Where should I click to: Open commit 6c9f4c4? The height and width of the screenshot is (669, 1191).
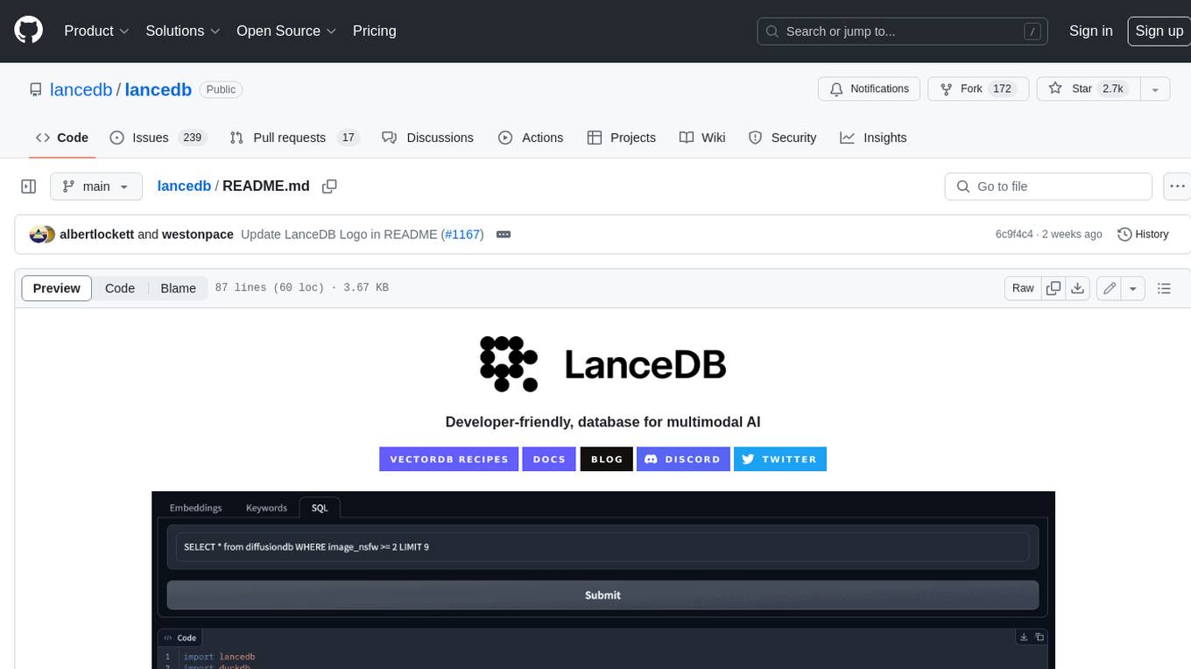(1014, 235)
